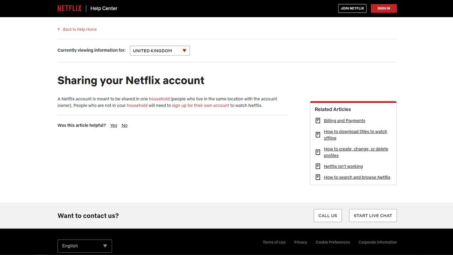The image size is (453, 255).
Task: Open Cookie Preferences footer link
Action: [333, 242]
